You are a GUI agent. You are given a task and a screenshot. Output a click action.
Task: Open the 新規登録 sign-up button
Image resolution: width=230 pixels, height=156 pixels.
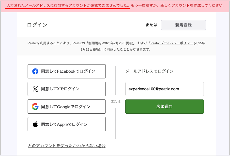pyautogui.click(x=183, y=25)
